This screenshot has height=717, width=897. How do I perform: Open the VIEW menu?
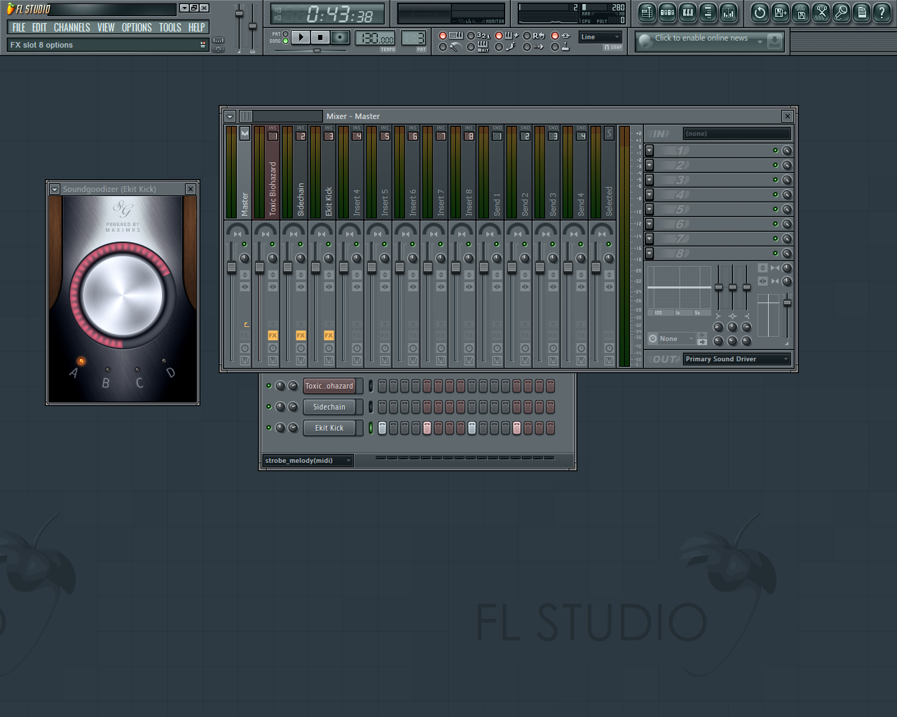pos(106,27)
